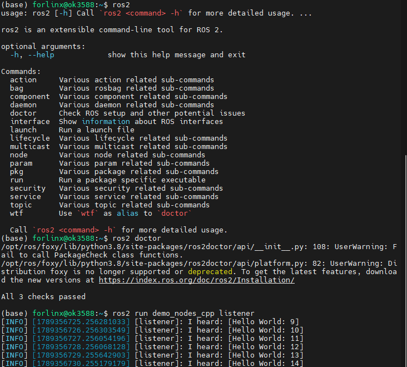
Task: Click the 'param' command name
Action: 21,163
